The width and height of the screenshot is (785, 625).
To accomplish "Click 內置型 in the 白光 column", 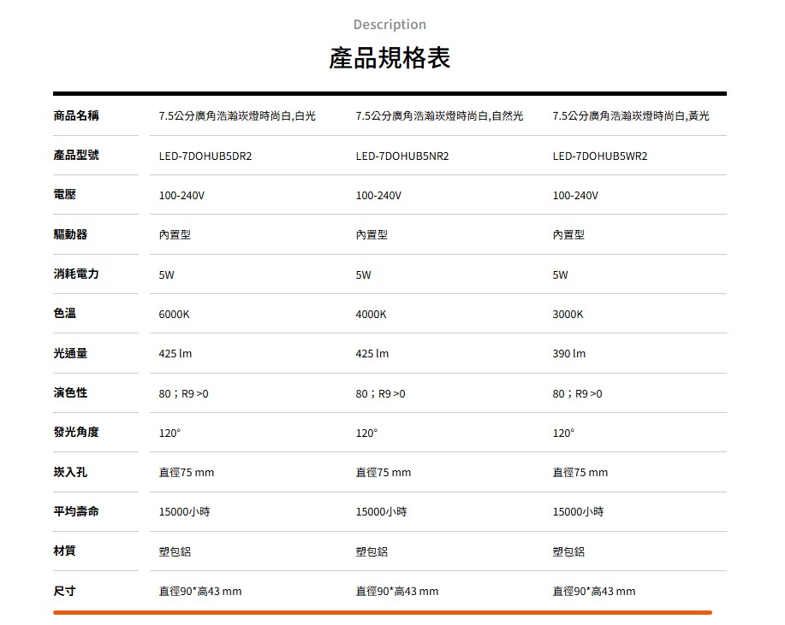I will pos(175,234).
